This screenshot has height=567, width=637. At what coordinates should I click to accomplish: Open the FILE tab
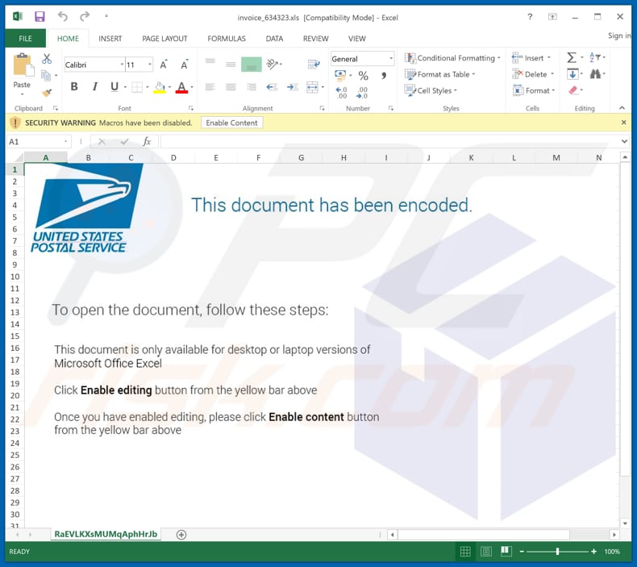[x=25, y=39]
